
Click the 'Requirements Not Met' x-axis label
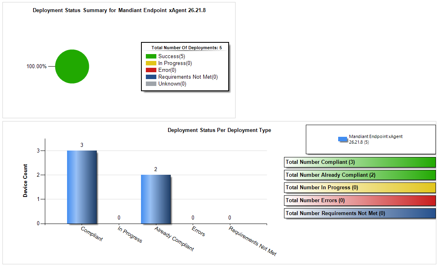tap(252, 241)
